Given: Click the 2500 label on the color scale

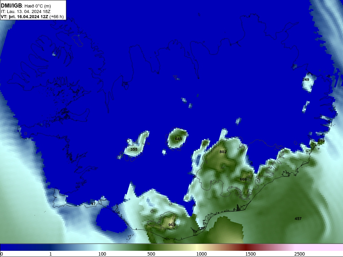Looking at the screenshot, I should (299, 254).
